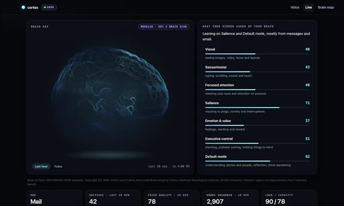Click the Sensorimotor row label
Image resolution: width=344 pixels, height=206 pixels.
click(216, 67)
